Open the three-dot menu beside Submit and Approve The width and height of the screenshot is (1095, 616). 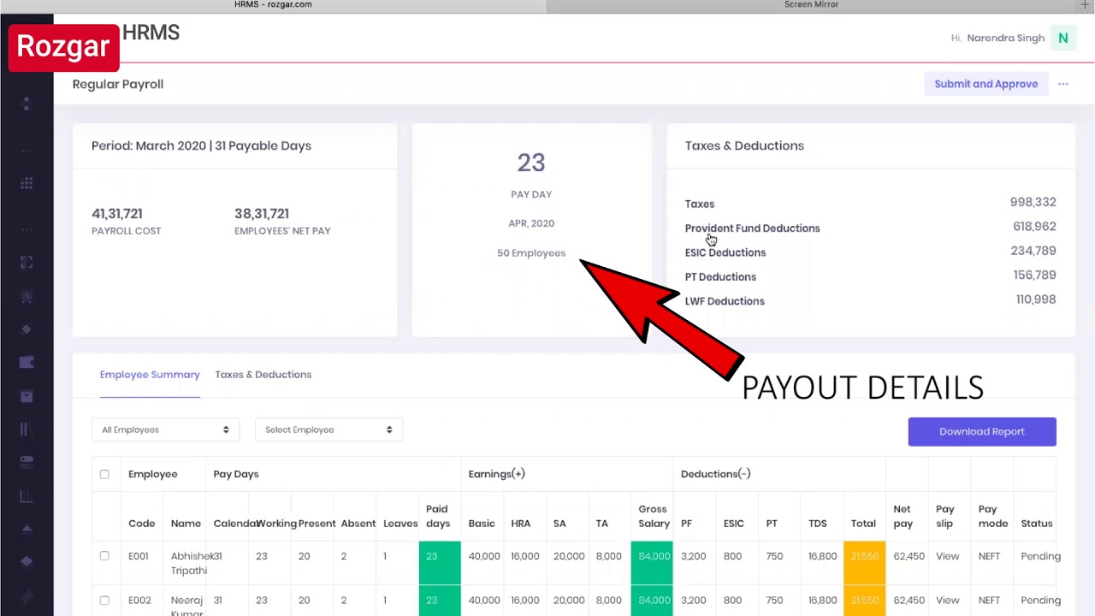pos(1063,84)
